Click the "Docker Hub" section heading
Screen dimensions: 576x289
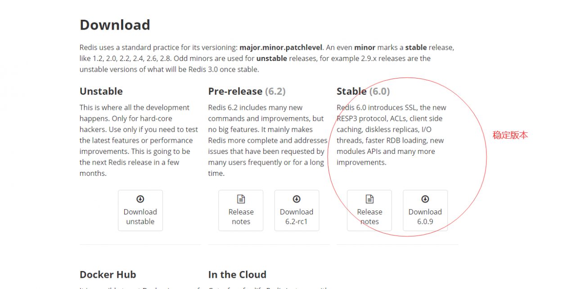pos(108,275)
